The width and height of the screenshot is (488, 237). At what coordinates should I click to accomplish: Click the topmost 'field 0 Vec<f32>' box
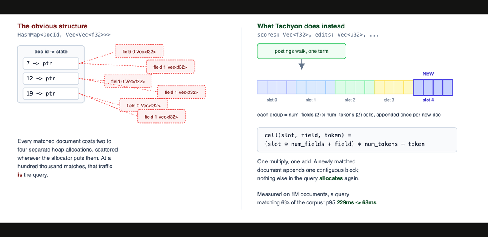coord(139,52)
